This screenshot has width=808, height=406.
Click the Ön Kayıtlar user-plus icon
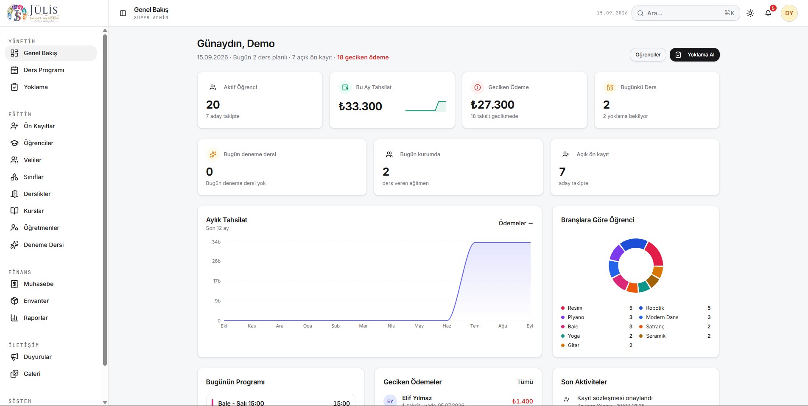click(14, 126)
